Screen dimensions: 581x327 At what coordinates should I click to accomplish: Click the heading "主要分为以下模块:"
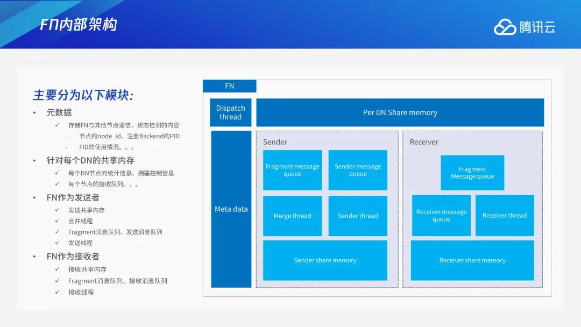[x=83, y=95]
